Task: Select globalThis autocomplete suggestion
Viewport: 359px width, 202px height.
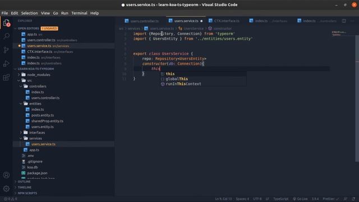Action: click(203, 79)
